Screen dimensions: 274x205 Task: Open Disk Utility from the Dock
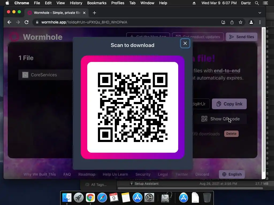[166, 197]
